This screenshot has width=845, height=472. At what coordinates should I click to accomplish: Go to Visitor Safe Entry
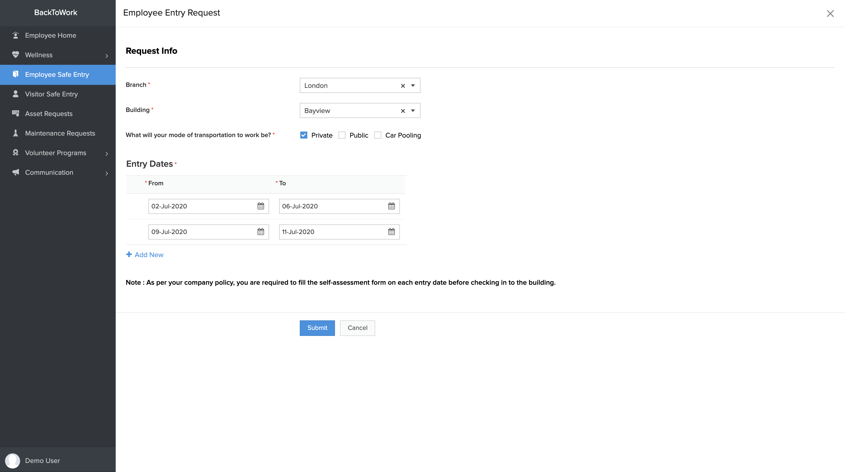click(x=51, y=94)
